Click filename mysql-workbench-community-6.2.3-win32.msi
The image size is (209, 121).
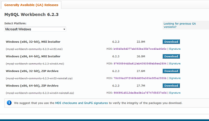(34, 49)
